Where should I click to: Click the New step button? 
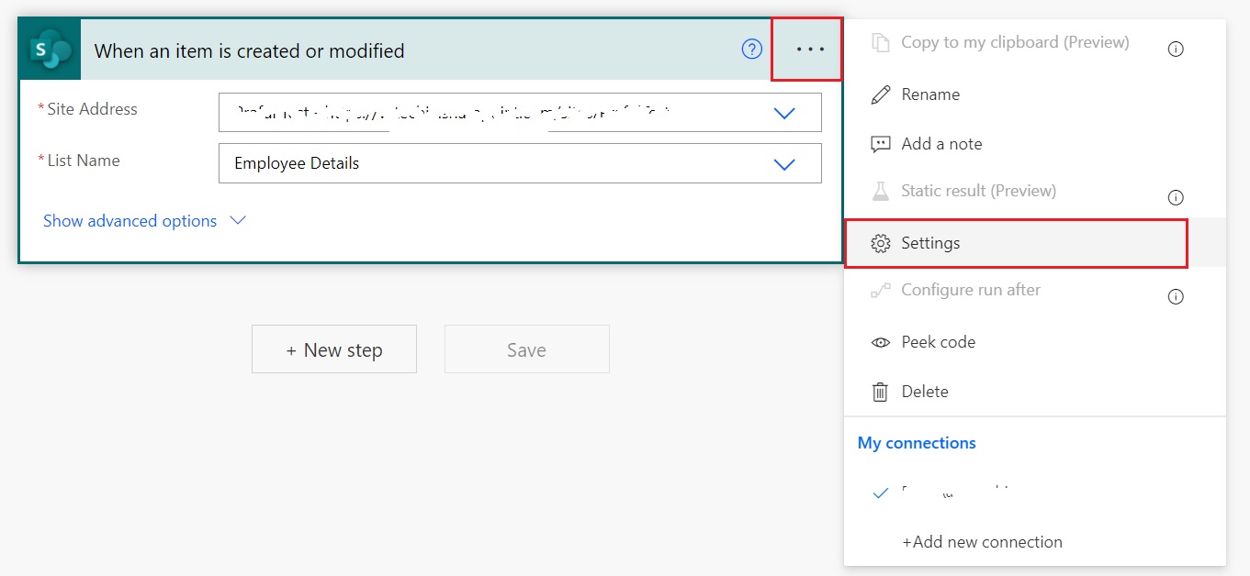333,349
